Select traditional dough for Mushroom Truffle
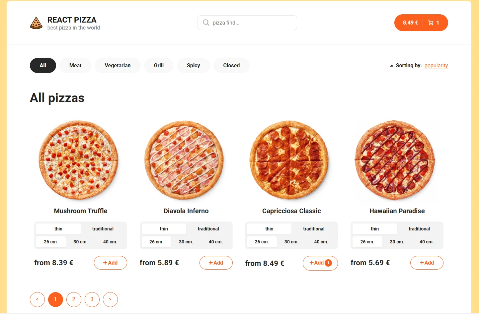Screen dimensions: 479x314 pyautogui.click(x=103, y=229)
